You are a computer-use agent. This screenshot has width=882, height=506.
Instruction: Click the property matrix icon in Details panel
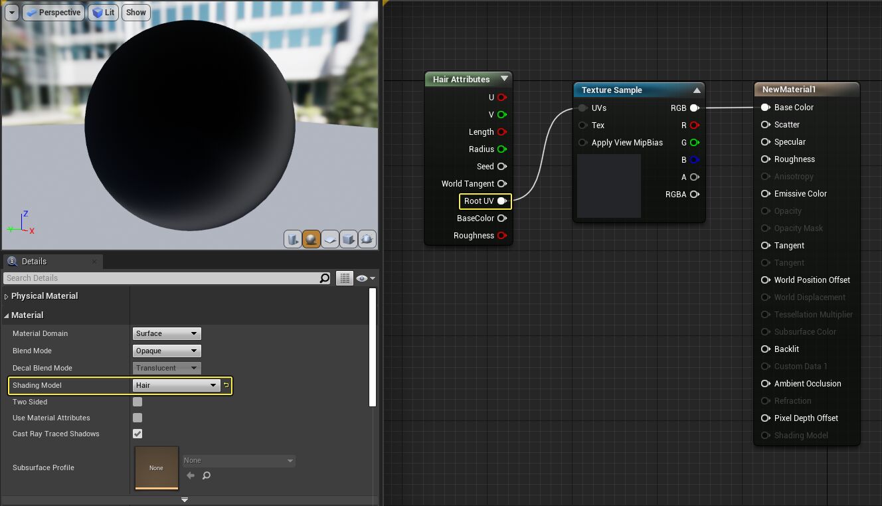[x=344, y=278]
